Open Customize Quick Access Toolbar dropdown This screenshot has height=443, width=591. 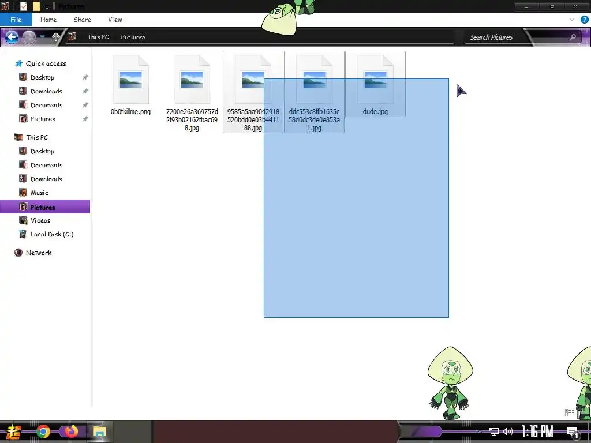pos(47,7)
